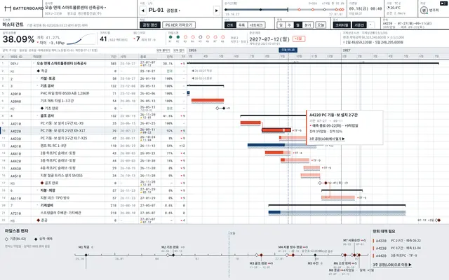Click the 준공 milestone diamond on Gantt chart
The image size is (449, 280).
click(438, 220)
